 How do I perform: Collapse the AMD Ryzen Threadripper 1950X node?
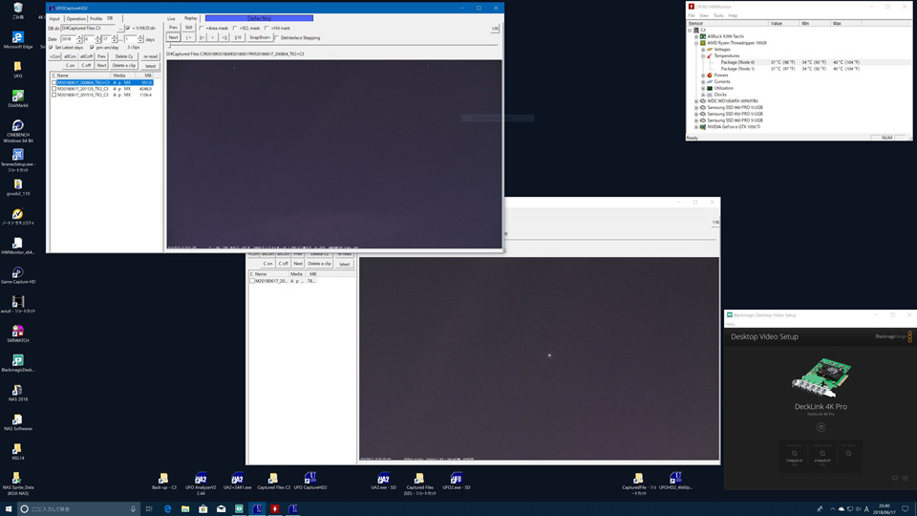tap(696, 43)
